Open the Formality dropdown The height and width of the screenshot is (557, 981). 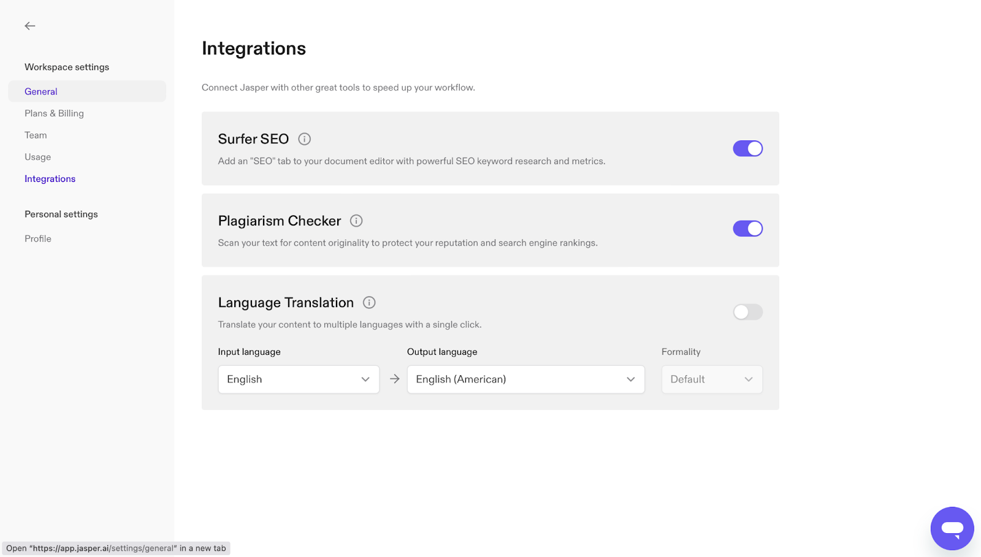[x=712, y=379]
